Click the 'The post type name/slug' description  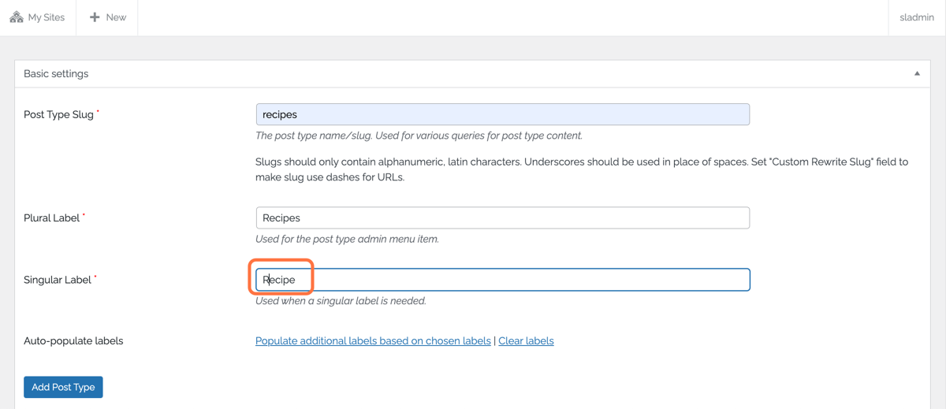click(419, 136)
